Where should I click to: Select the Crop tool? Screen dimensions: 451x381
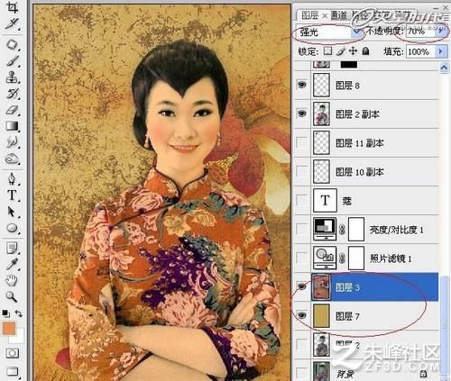click(x=12, y=6)
